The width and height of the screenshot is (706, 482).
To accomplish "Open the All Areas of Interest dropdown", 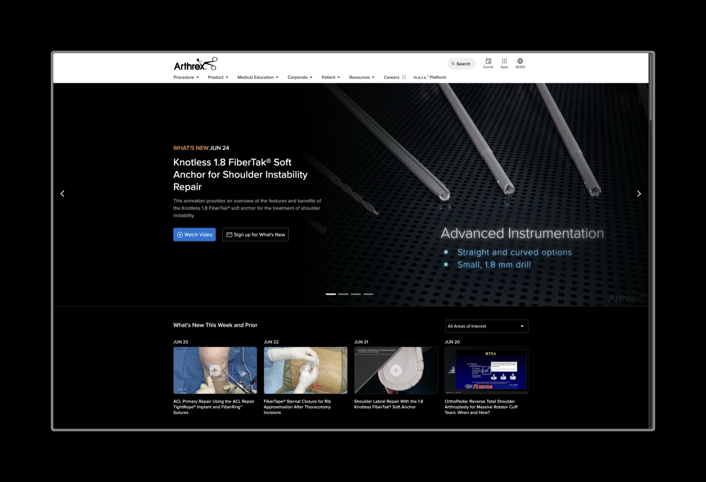I will [487, 326].
